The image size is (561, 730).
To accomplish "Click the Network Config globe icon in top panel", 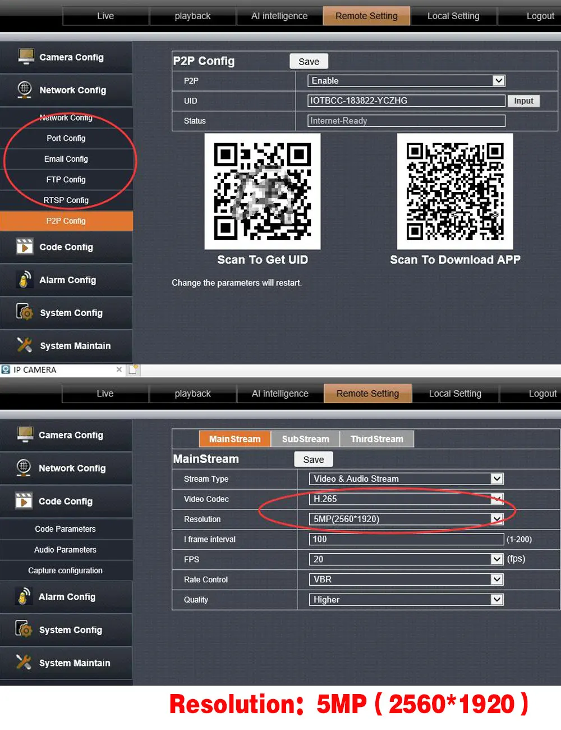I will (25, 90).
